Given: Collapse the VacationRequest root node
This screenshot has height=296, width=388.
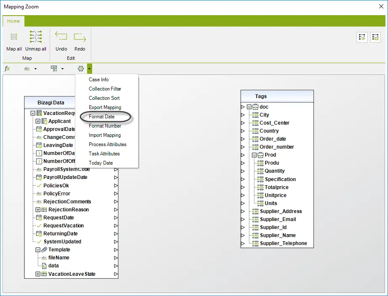Looking at the screenshot, I should tap(33, 113).
